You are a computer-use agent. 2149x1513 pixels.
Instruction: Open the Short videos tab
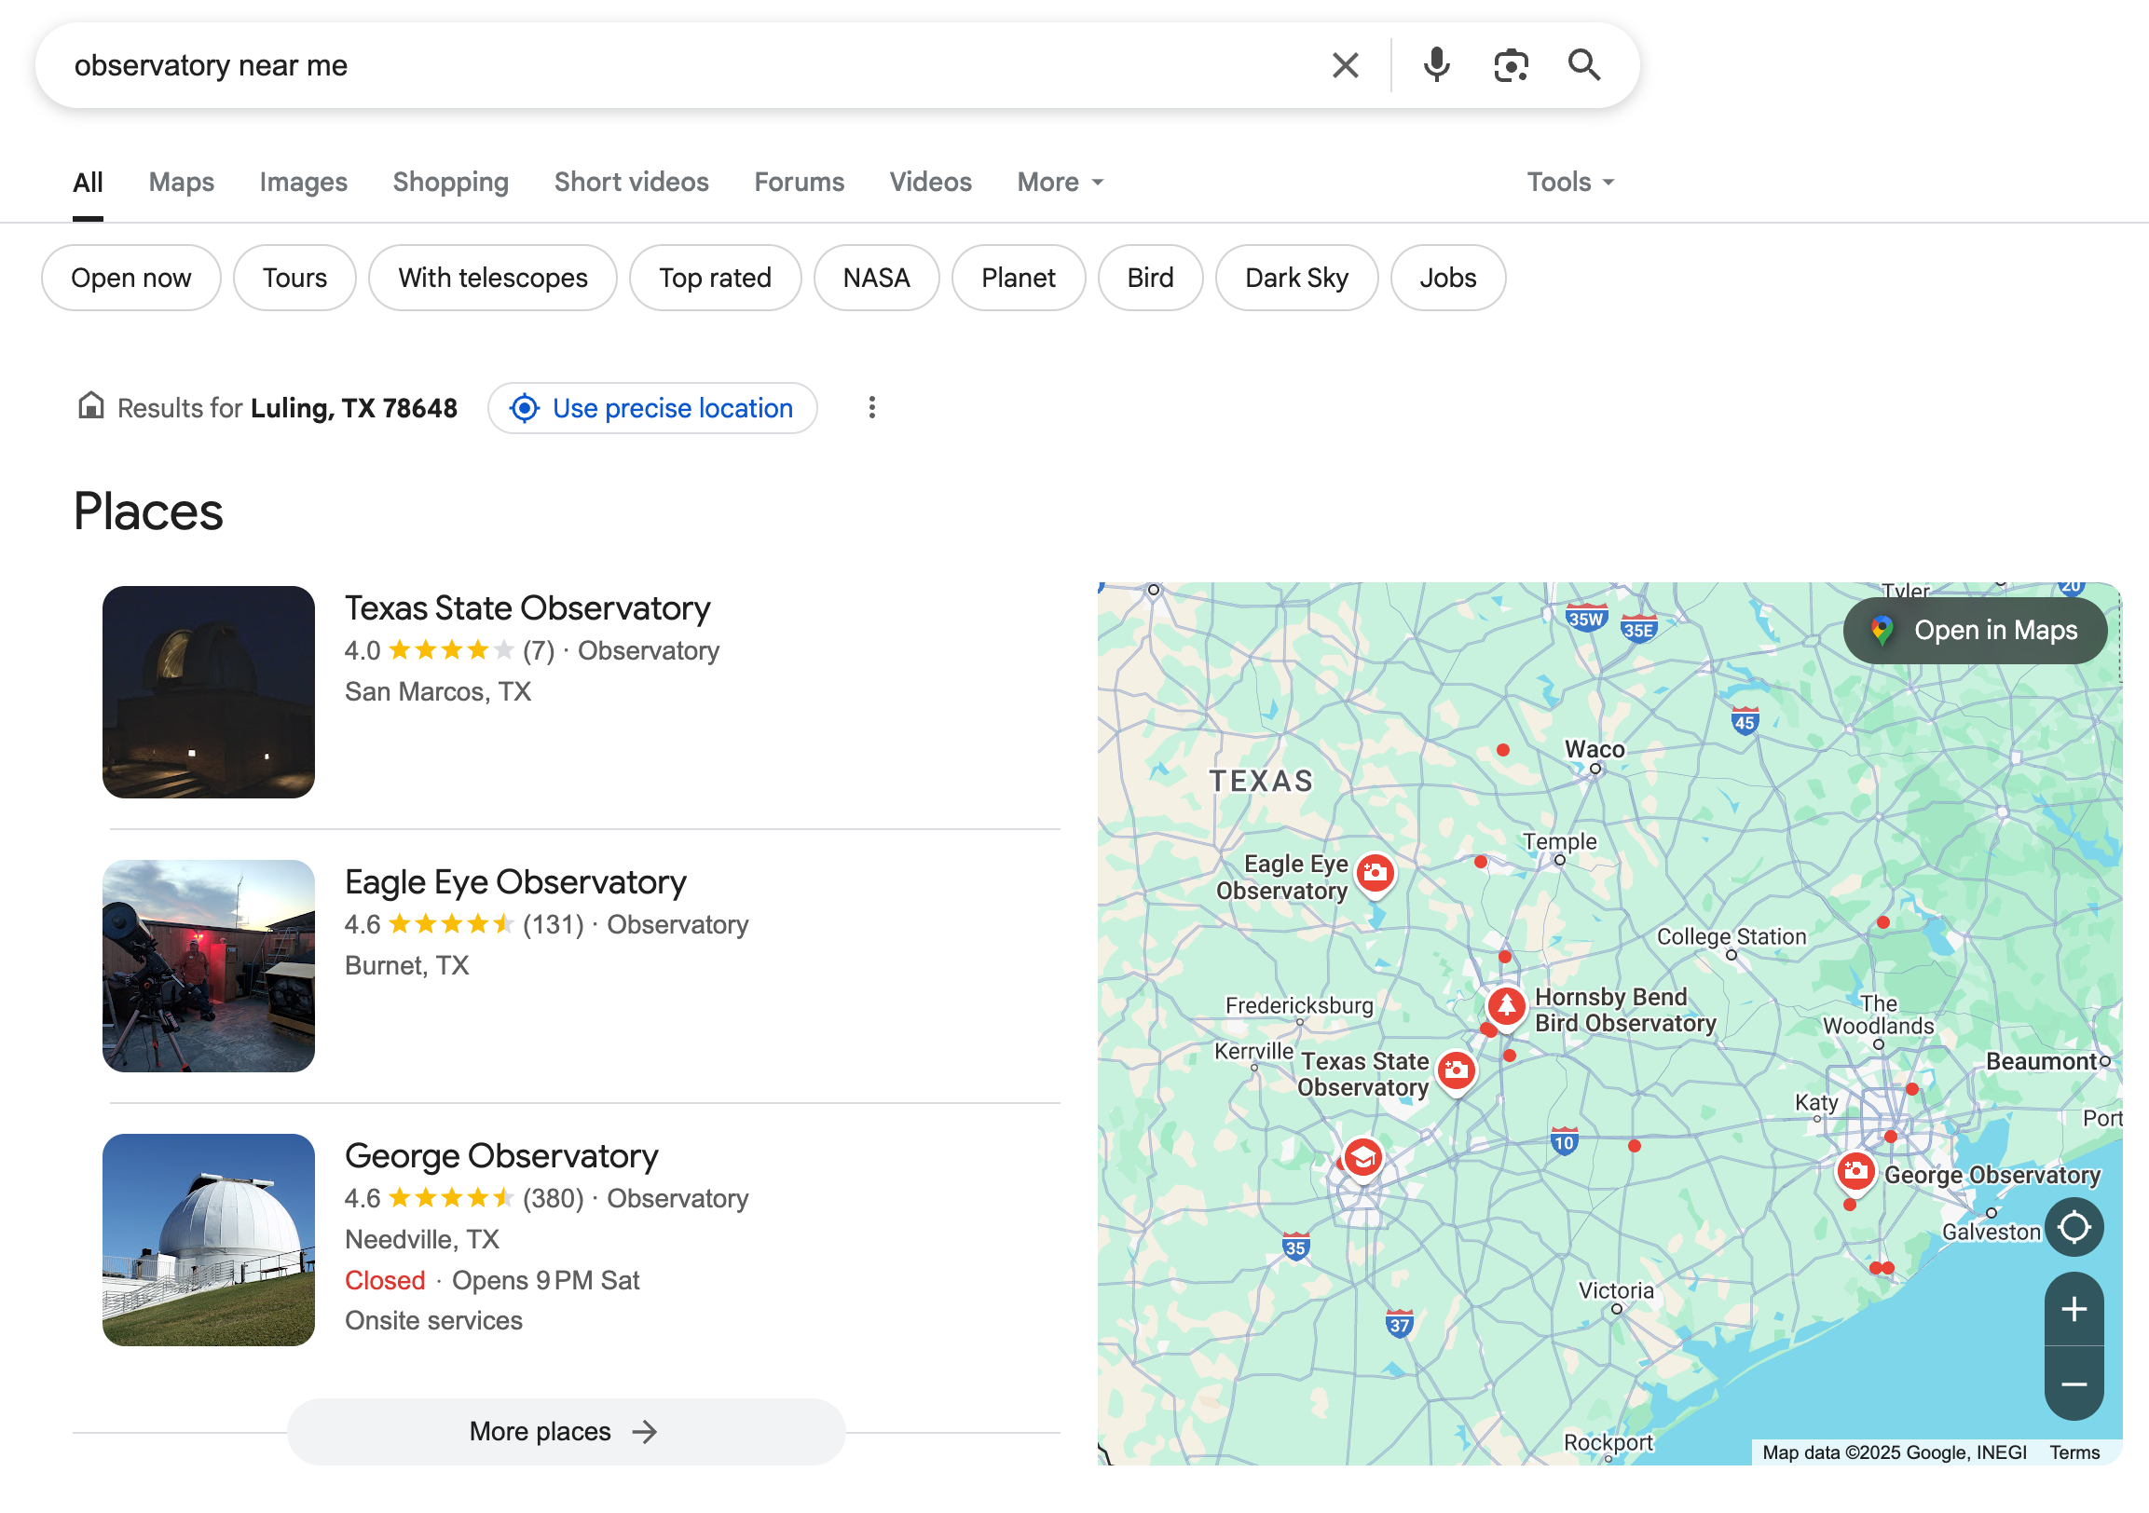(632, 182)
